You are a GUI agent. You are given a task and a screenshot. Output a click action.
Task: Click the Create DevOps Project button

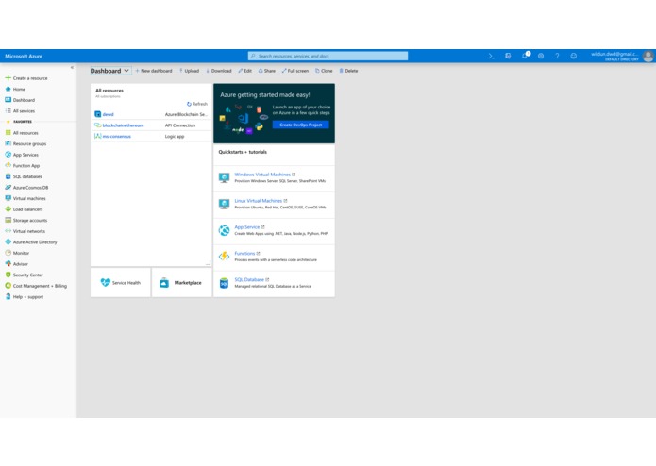point(300,125)
